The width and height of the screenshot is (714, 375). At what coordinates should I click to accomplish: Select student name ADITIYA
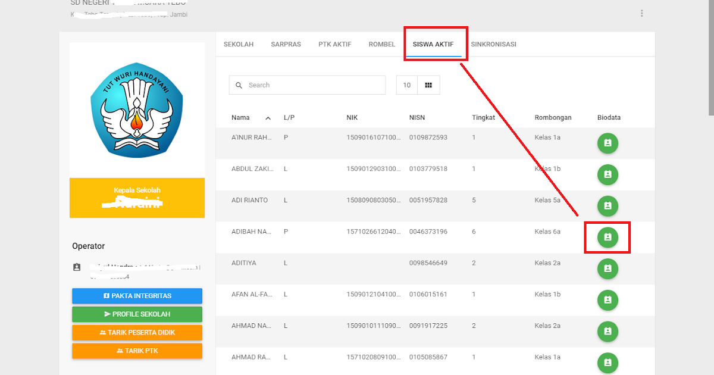point(244,262)
